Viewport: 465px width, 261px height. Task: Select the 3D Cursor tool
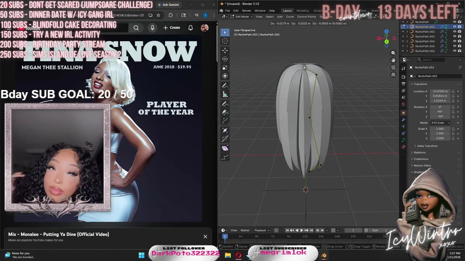225,41
